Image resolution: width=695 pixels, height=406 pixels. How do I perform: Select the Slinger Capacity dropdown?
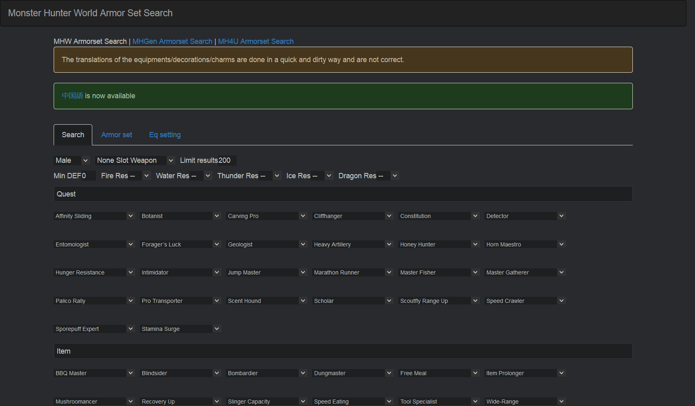(x=267, y=401)
